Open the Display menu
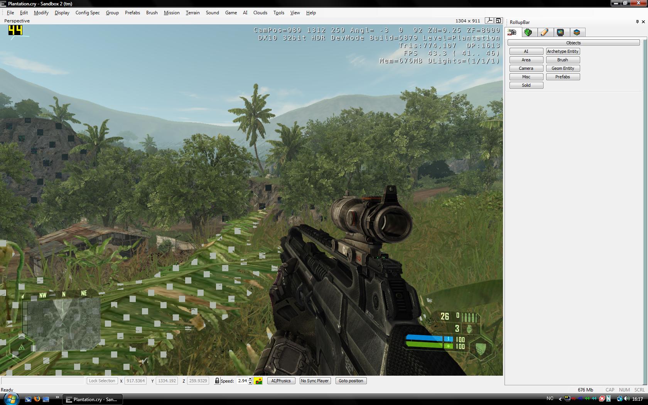The height and width of the screenshot is (405, 648). [62, 13]
